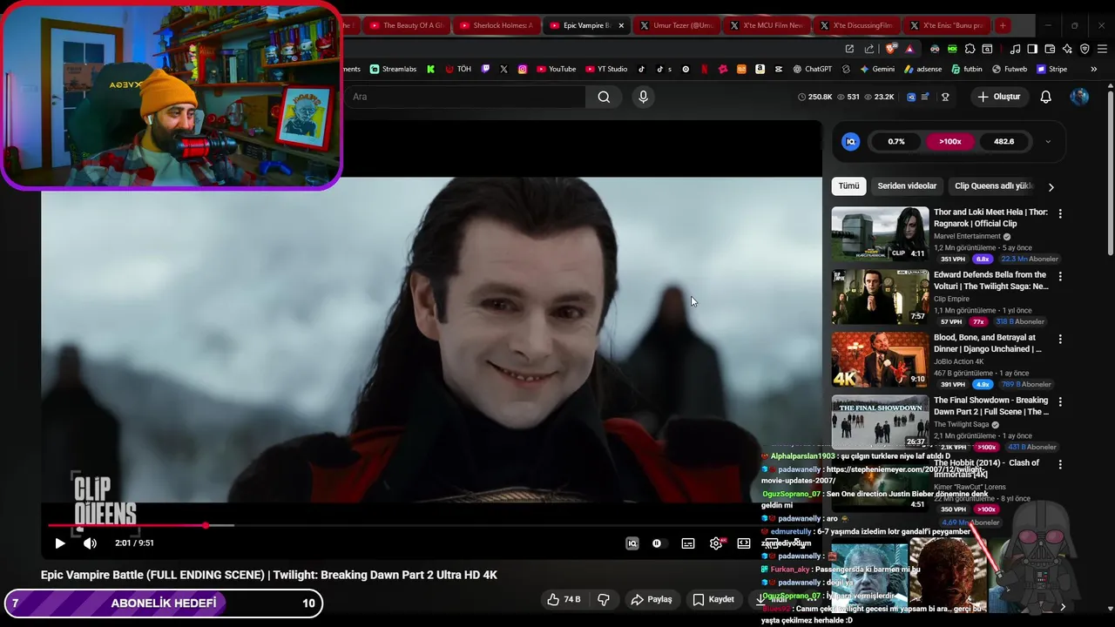Open Streamlabs bookmark

pos(393,70)
